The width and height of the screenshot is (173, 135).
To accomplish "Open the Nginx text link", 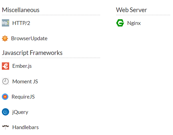I will [x=134, y=23].
